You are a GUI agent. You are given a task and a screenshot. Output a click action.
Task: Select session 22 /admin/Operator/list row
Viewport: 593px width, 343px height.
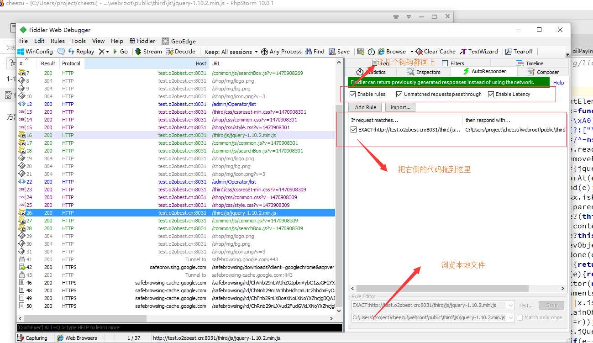coord(176,182)
